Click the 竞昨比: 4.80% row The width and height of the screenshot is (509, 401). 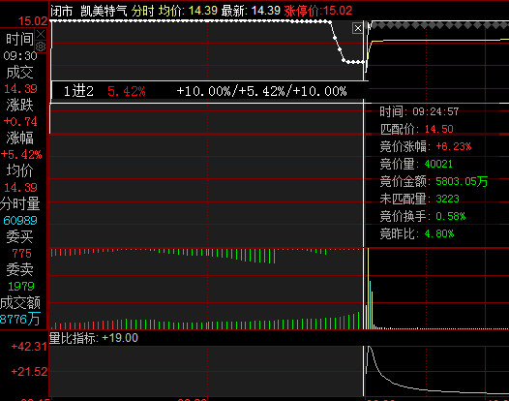[417, 233]
